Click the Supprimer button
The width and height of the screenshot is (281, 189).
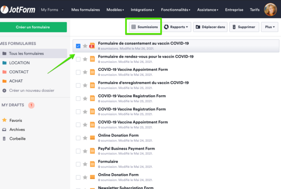pos(244,27)
